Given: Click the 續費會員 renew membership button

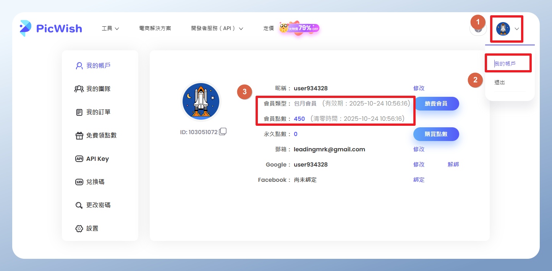Looking at the screenshot, I should (436, 104).
